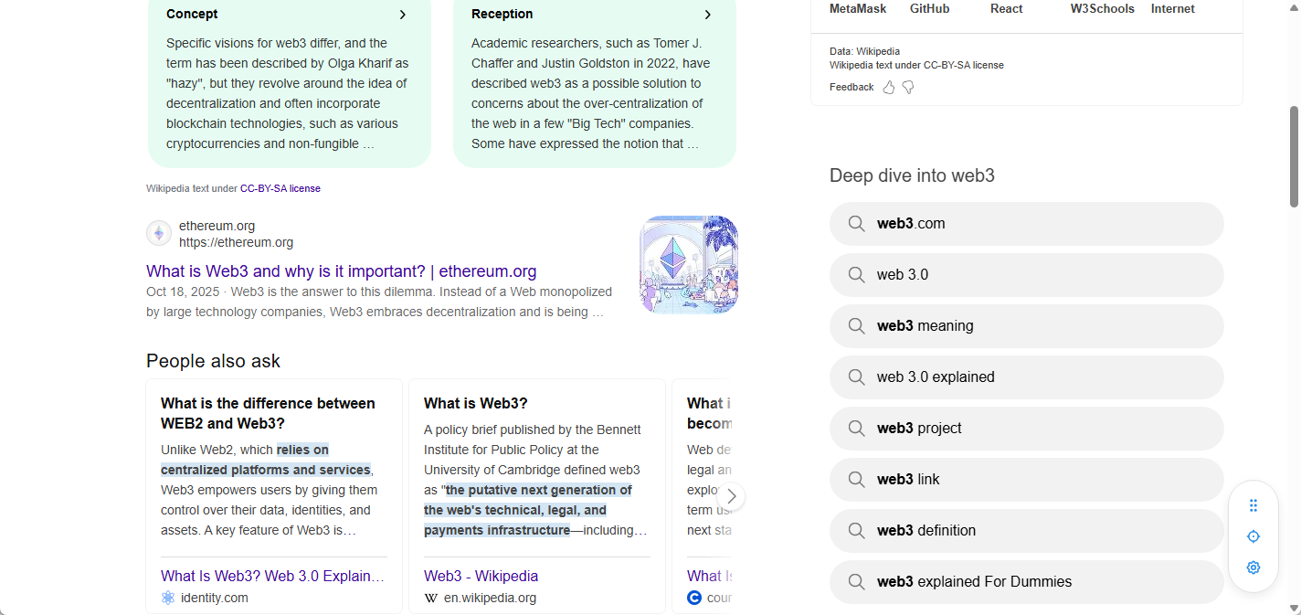
Task: Click the W3Schools related item
Action: click(1103, 9)
